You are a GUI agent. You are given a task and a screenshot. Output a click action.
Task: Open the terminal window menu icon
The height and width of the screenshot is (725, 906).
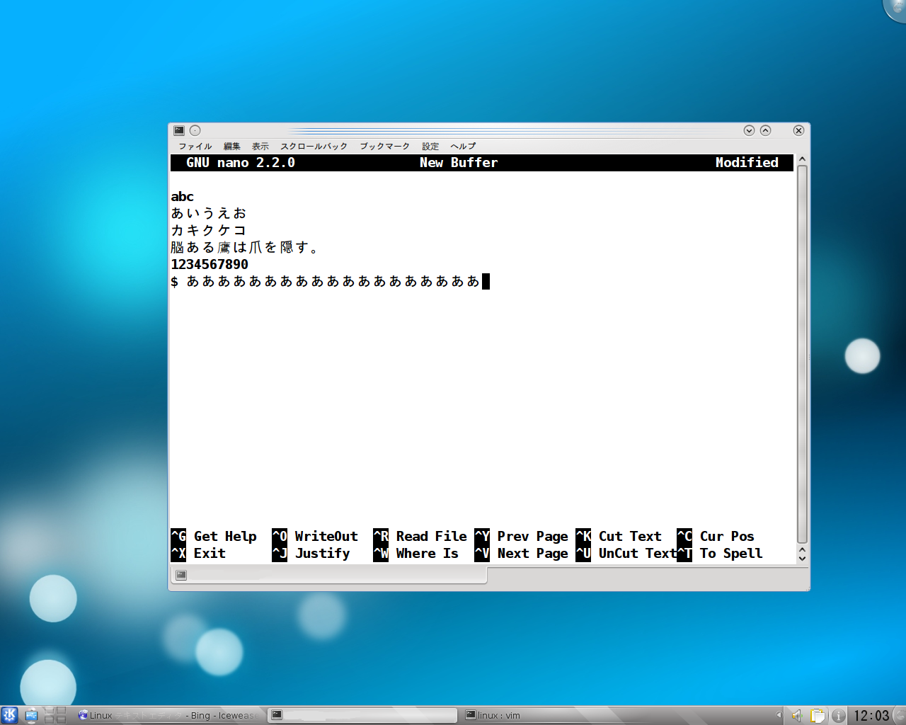point(179,130)
